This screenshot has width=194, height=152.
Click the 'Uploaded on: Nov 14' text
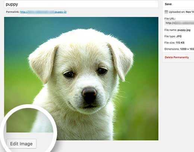click(181, 12)
